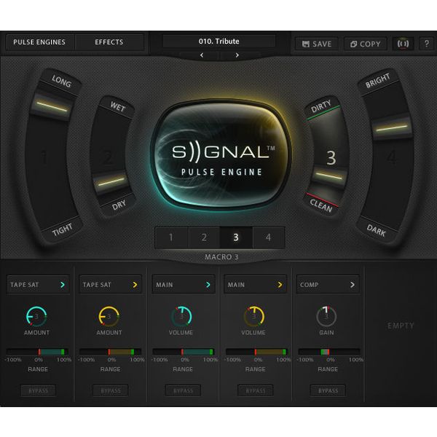The image size is (437, 437).
Task: Bypass the cyan Main volume slot
Action: (183, 390)
